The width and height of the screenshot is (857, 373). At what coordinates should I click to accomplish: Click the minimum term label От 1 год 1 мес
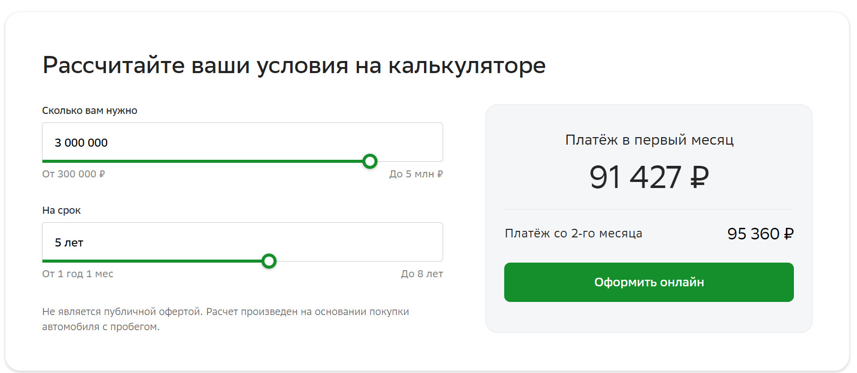78,274
